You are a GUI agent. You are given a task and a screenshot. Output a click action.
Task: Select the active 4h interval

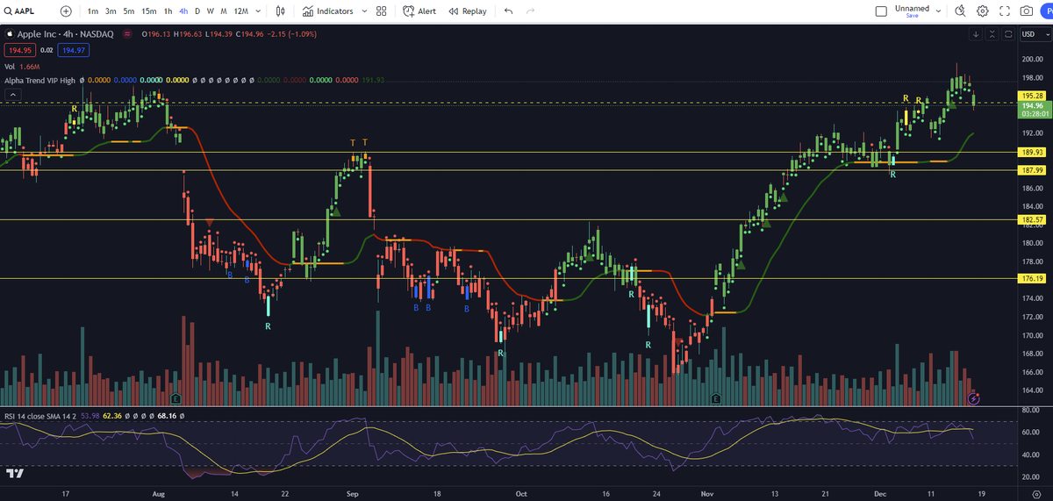click(183, 11)
